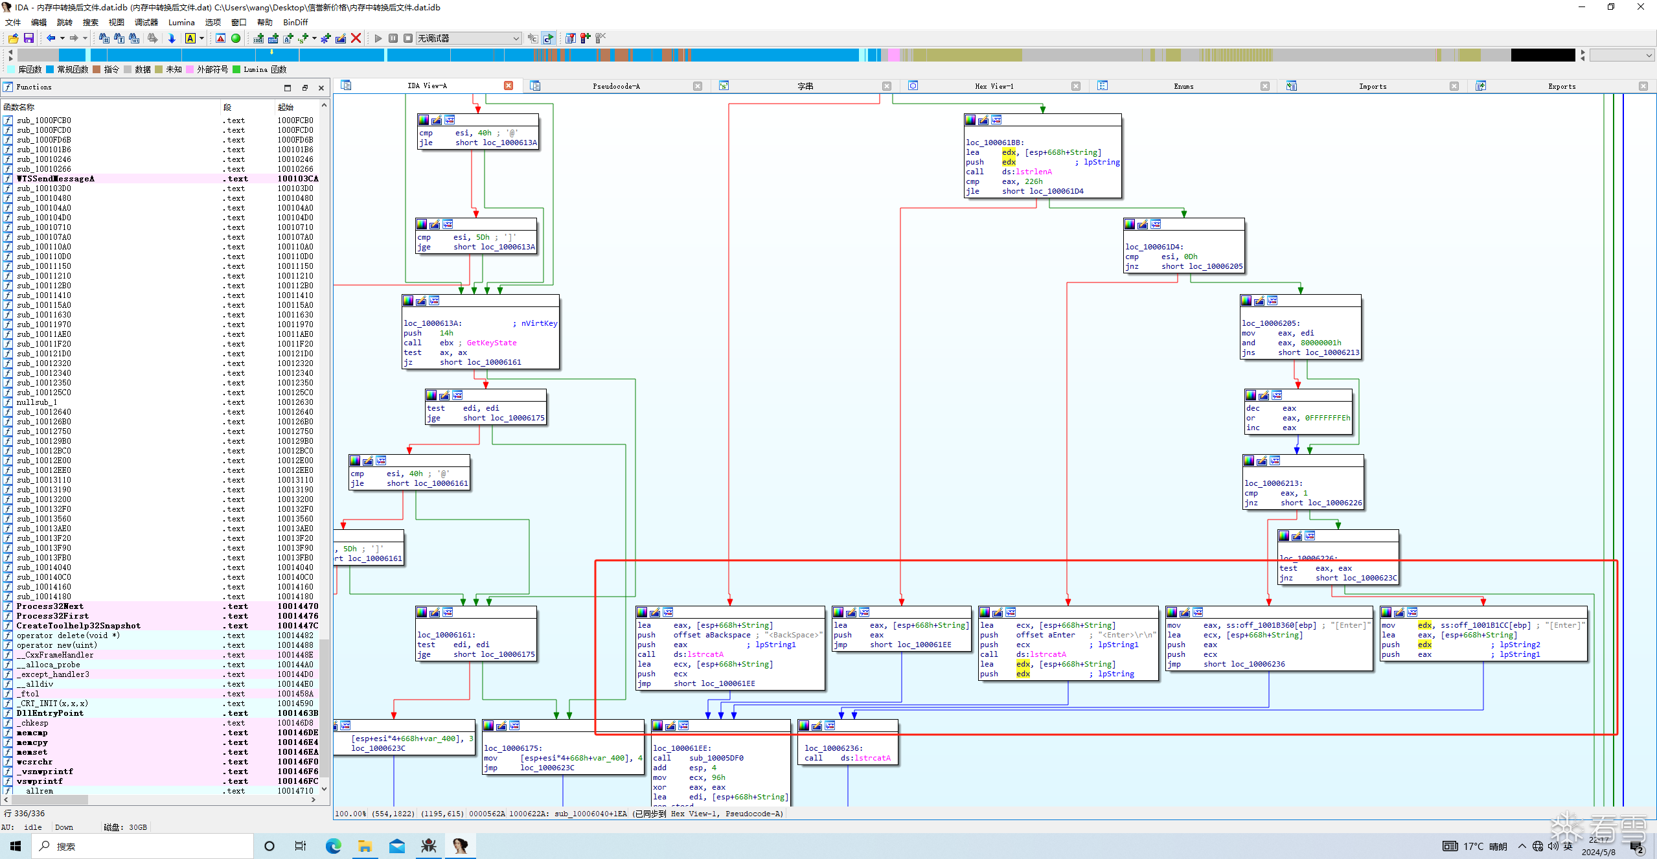
Task: Click the Windows Start button
Action: pos(16,845)
